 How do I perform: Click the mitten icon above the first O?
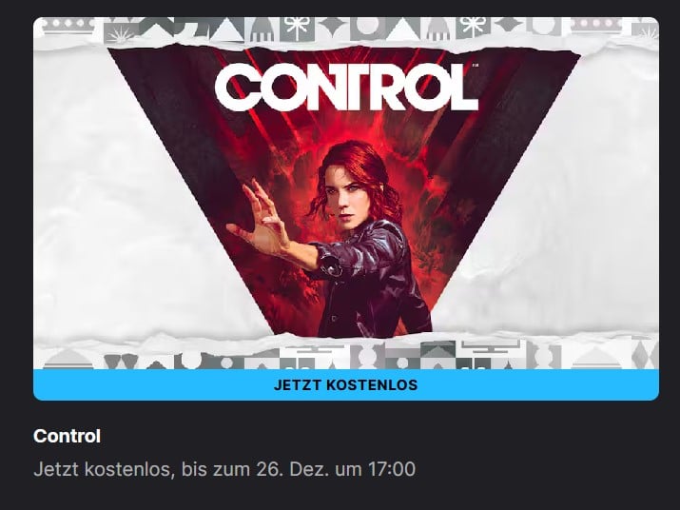tap(262, 29)
